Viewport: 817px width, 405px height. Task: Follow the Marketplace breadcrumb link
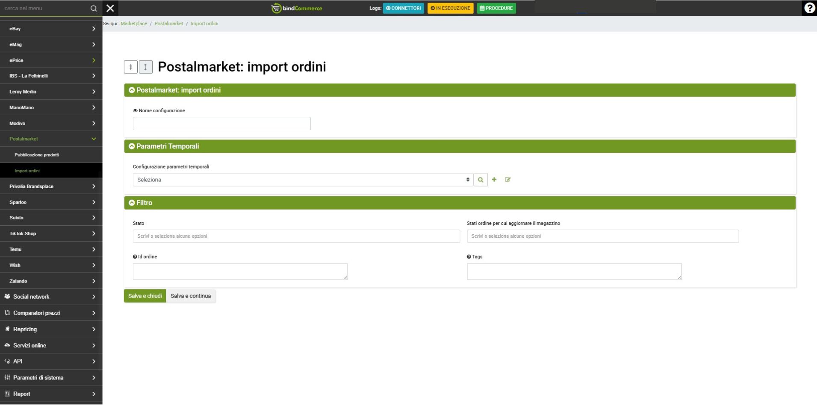134,24
